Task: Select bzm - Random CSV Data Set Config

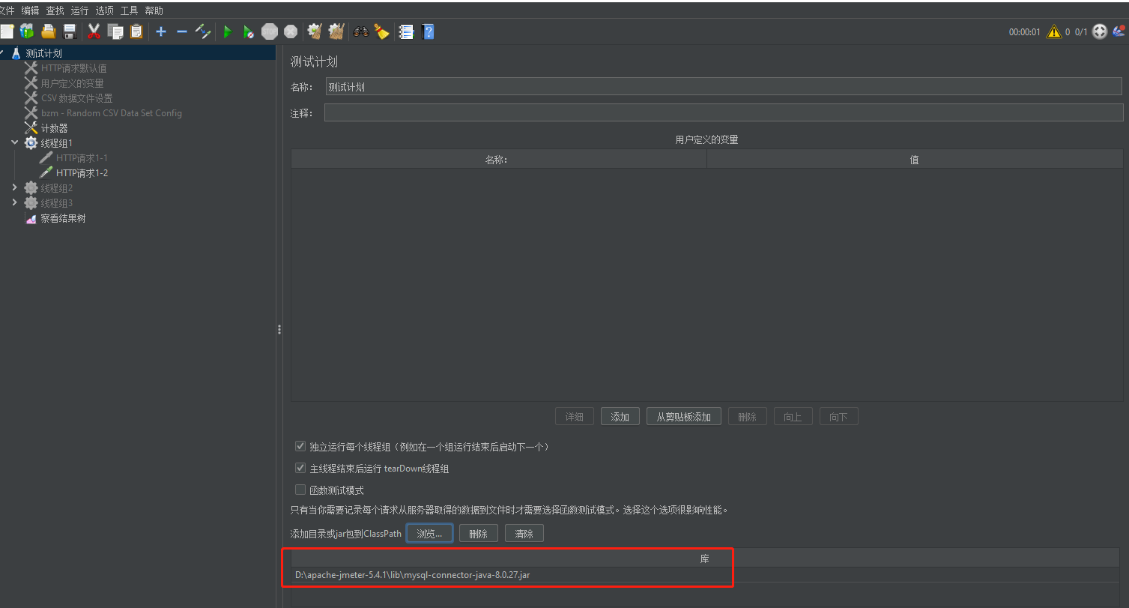Action: [x=111, y=113]
